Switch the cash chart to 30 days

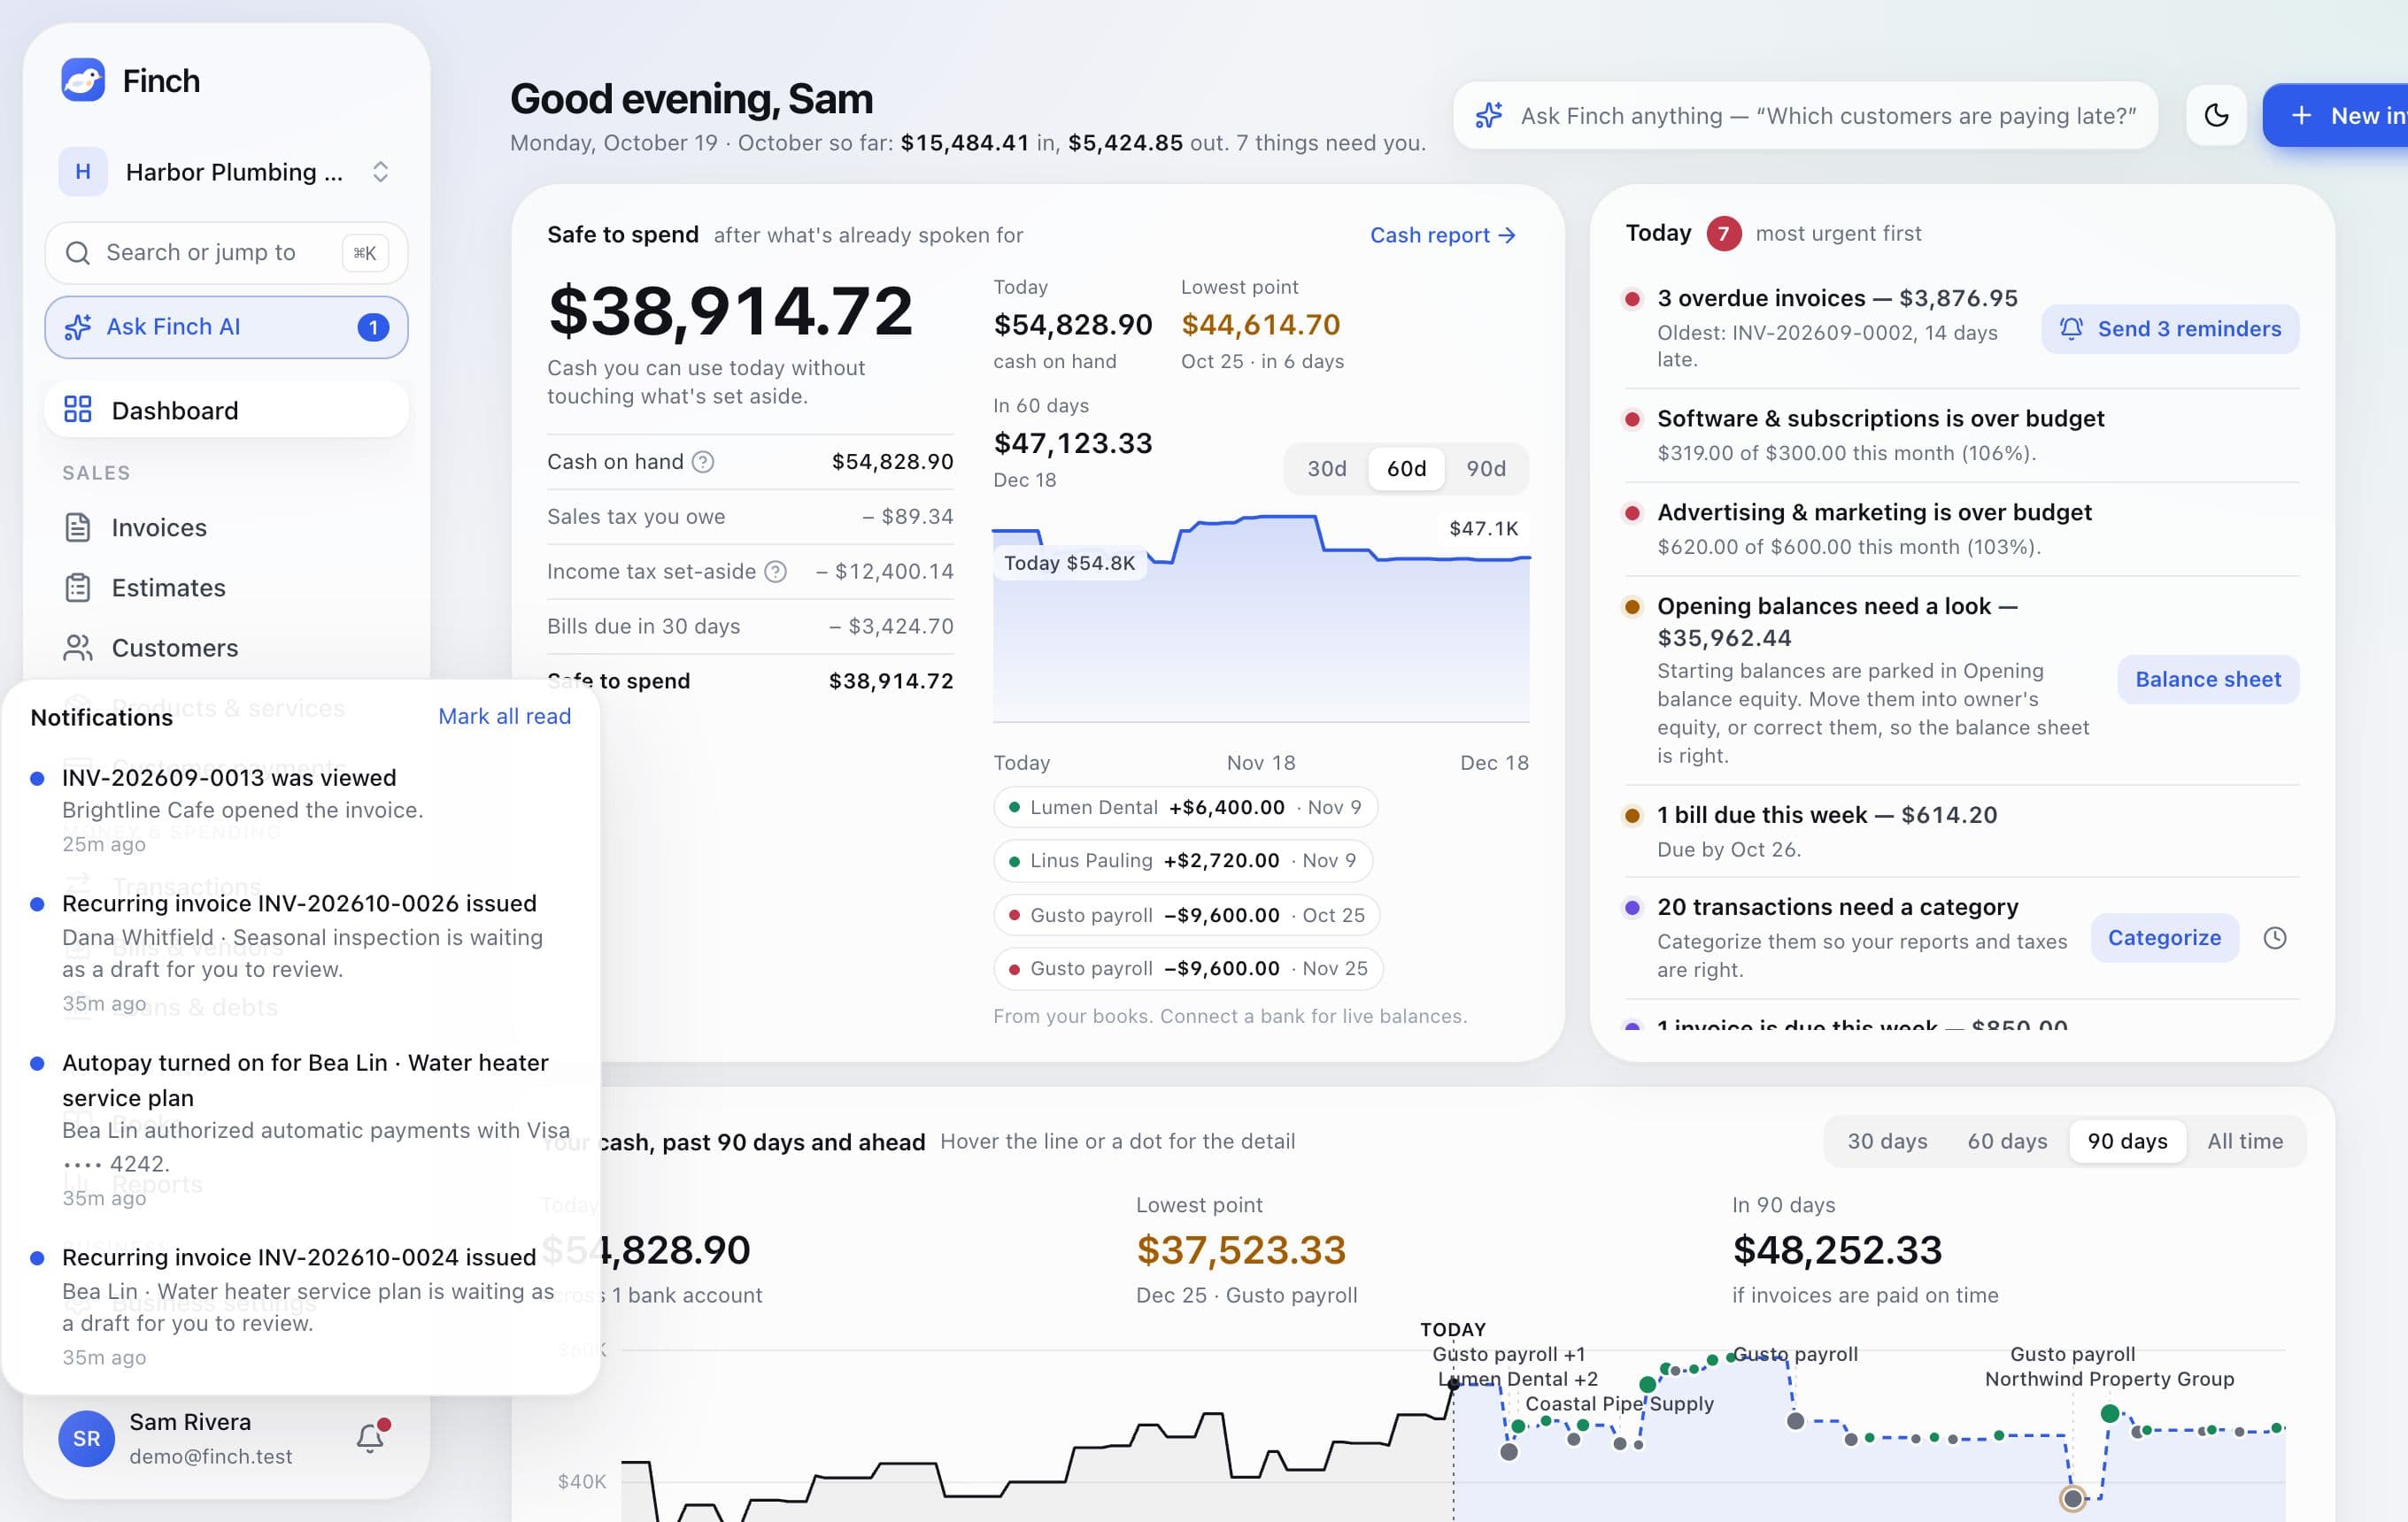1887,1141
